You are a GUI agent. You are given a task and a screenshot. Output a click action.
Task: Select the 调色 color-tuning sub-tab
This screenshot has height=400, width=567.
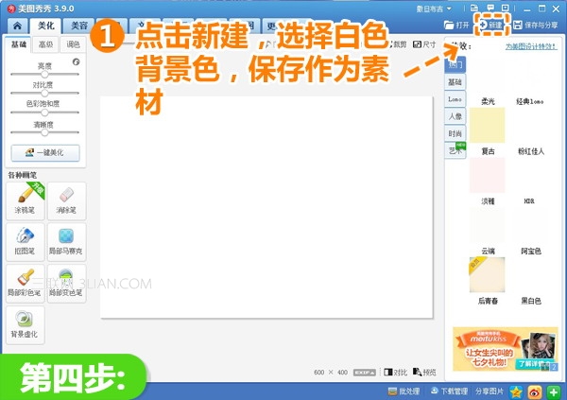tap(73, 44)
